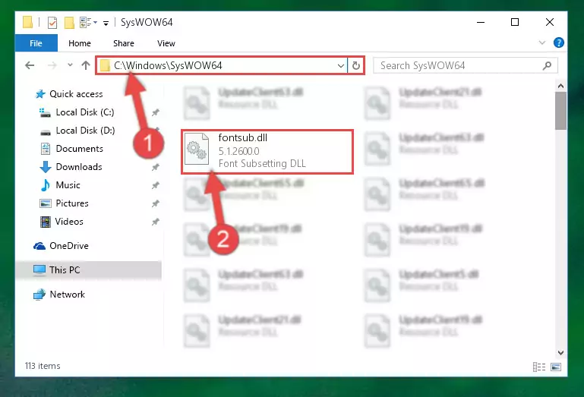Open Music in the navigation pane
Viewport: 584px width, 397px height.
pos(68,185)
